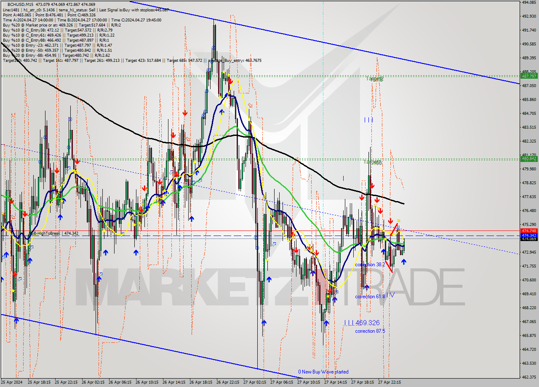
Task: Click the 482.370 price axis label
Action: pyautogui.click(x=529, y=141)
